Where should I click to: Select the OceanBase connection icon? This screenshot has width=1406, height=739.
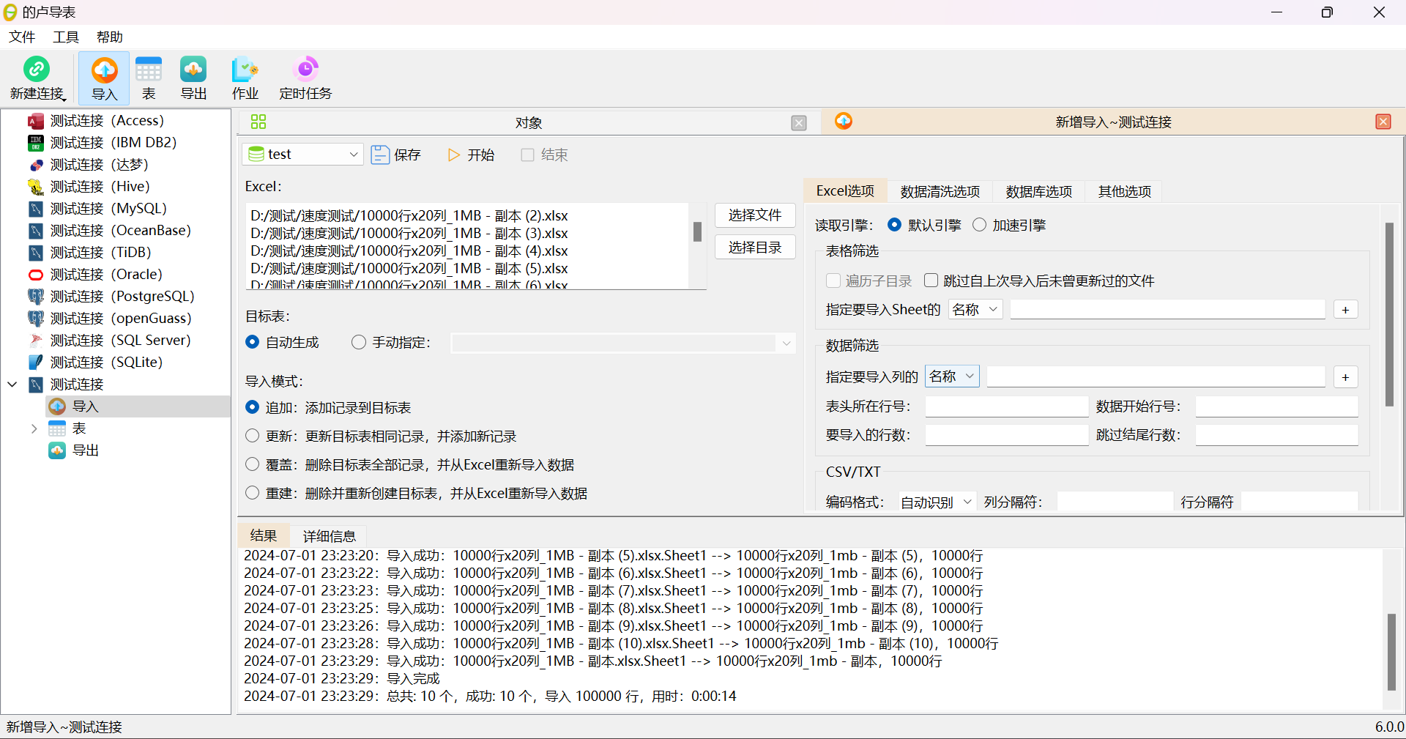[x=36, y=231]
